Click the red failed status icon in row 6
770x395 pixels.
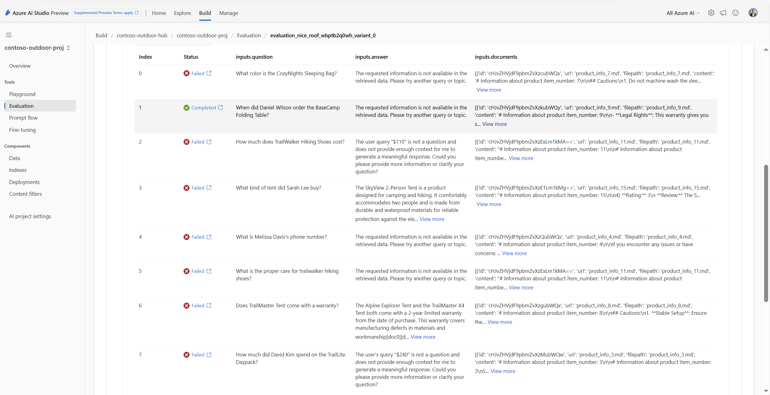186,305
